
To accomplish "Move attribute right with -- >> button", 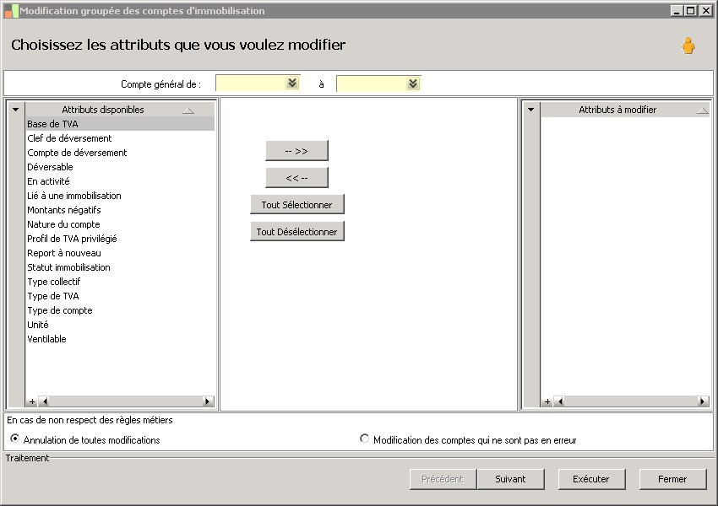I will [x=296, y=151].
